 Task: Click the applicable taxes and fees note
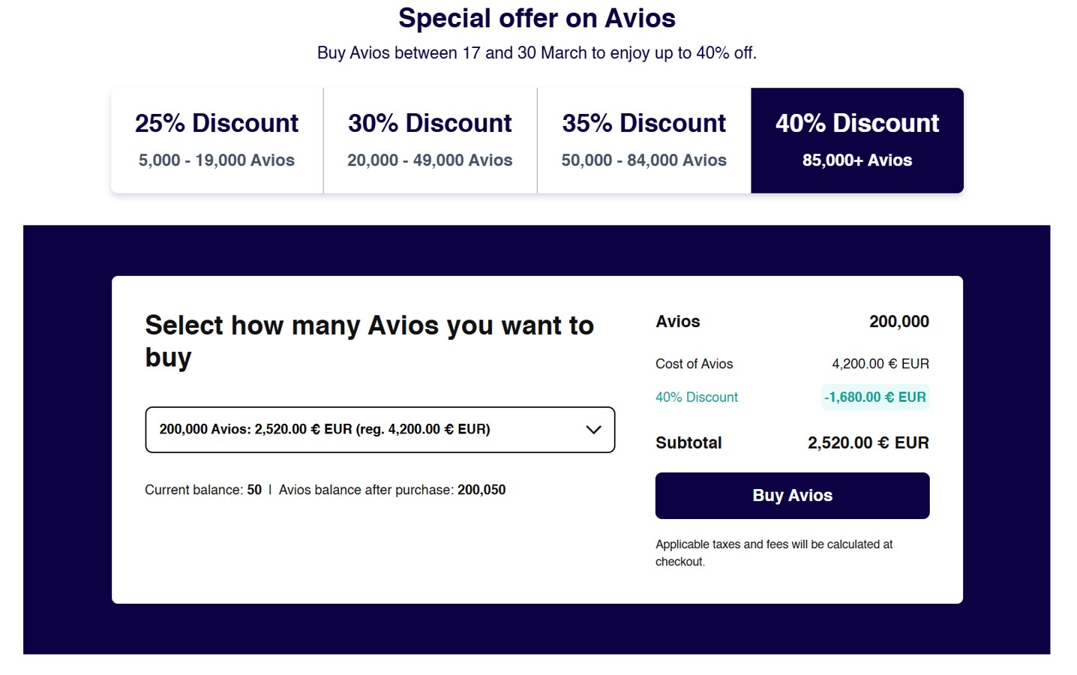click(x=773, y=553)
